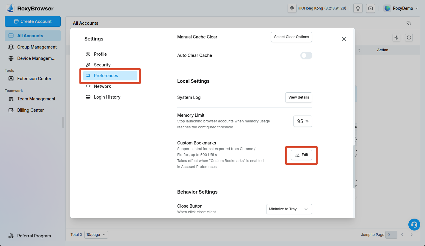Viewport: 425px width, 246px height.
Task: Click Edit for Custom Bookmarks
Action: click(302, 155)
